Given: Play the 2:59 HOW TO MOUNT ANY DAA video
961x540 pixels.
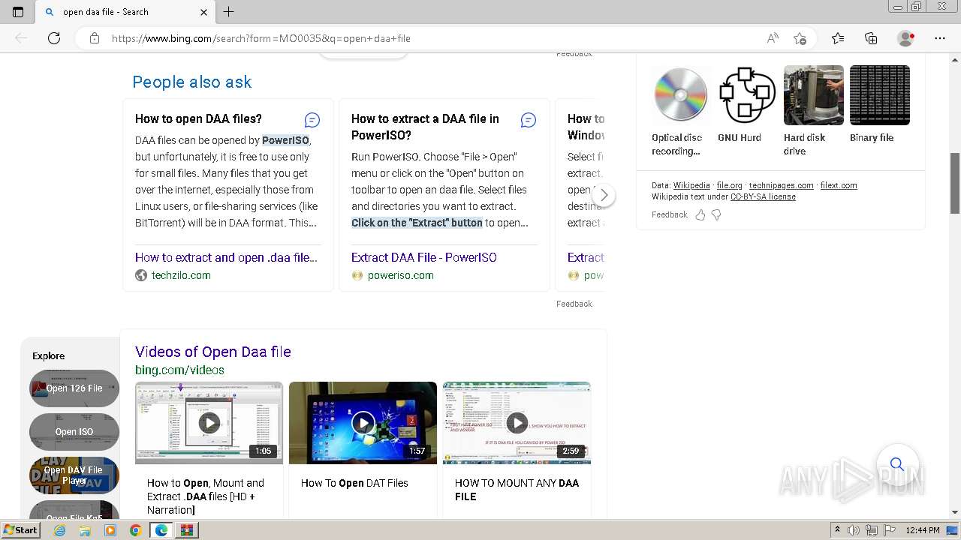Looking at the screenshot, I should click(x=517, y=423).
